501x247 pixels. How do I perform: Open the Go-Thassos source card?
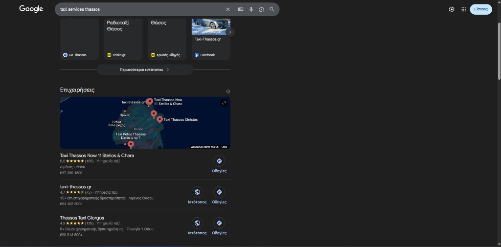(x=80, y=39)
